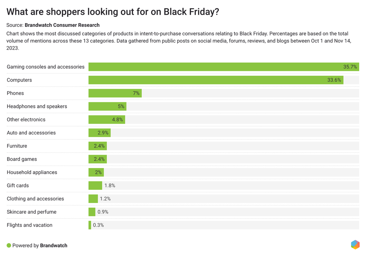The image size is (366, 257).
Task: Click the green legend dot beside Powered by
Action: (9, 246)
